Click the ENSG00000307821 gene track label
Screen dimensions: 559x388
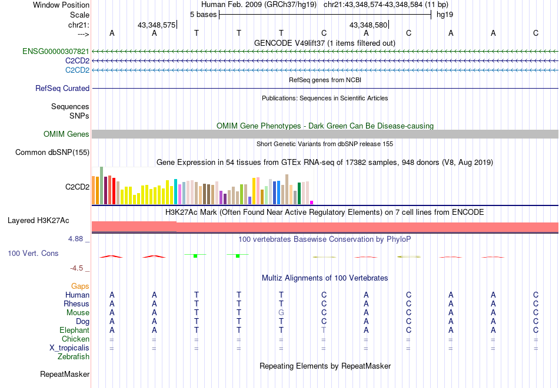click(x=56, y=52)
